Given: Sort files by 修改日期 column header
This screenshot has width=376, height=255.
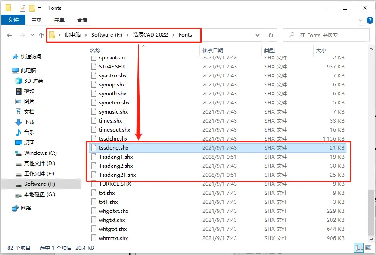Looking at the screenshot, I should [x=213, y=50].
